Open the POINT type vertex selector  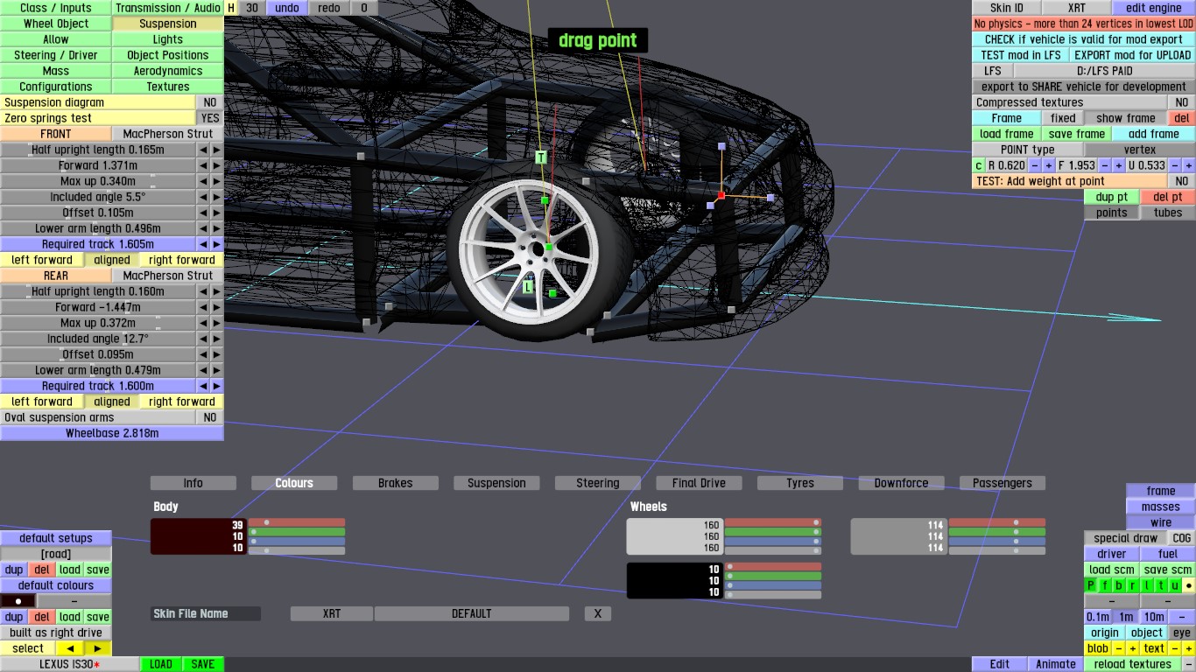1139,150
